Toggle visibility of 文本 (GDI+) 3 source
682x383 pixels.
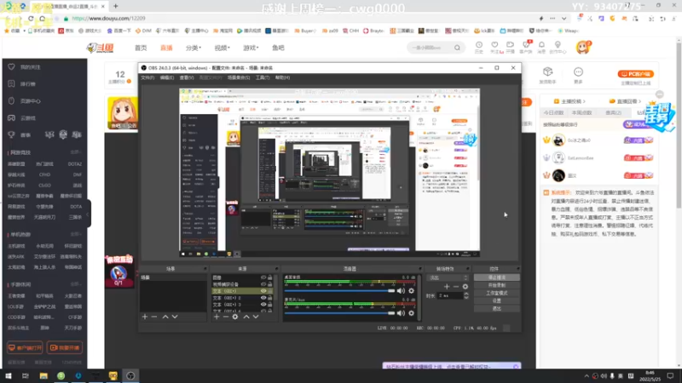tap(263, 305)
